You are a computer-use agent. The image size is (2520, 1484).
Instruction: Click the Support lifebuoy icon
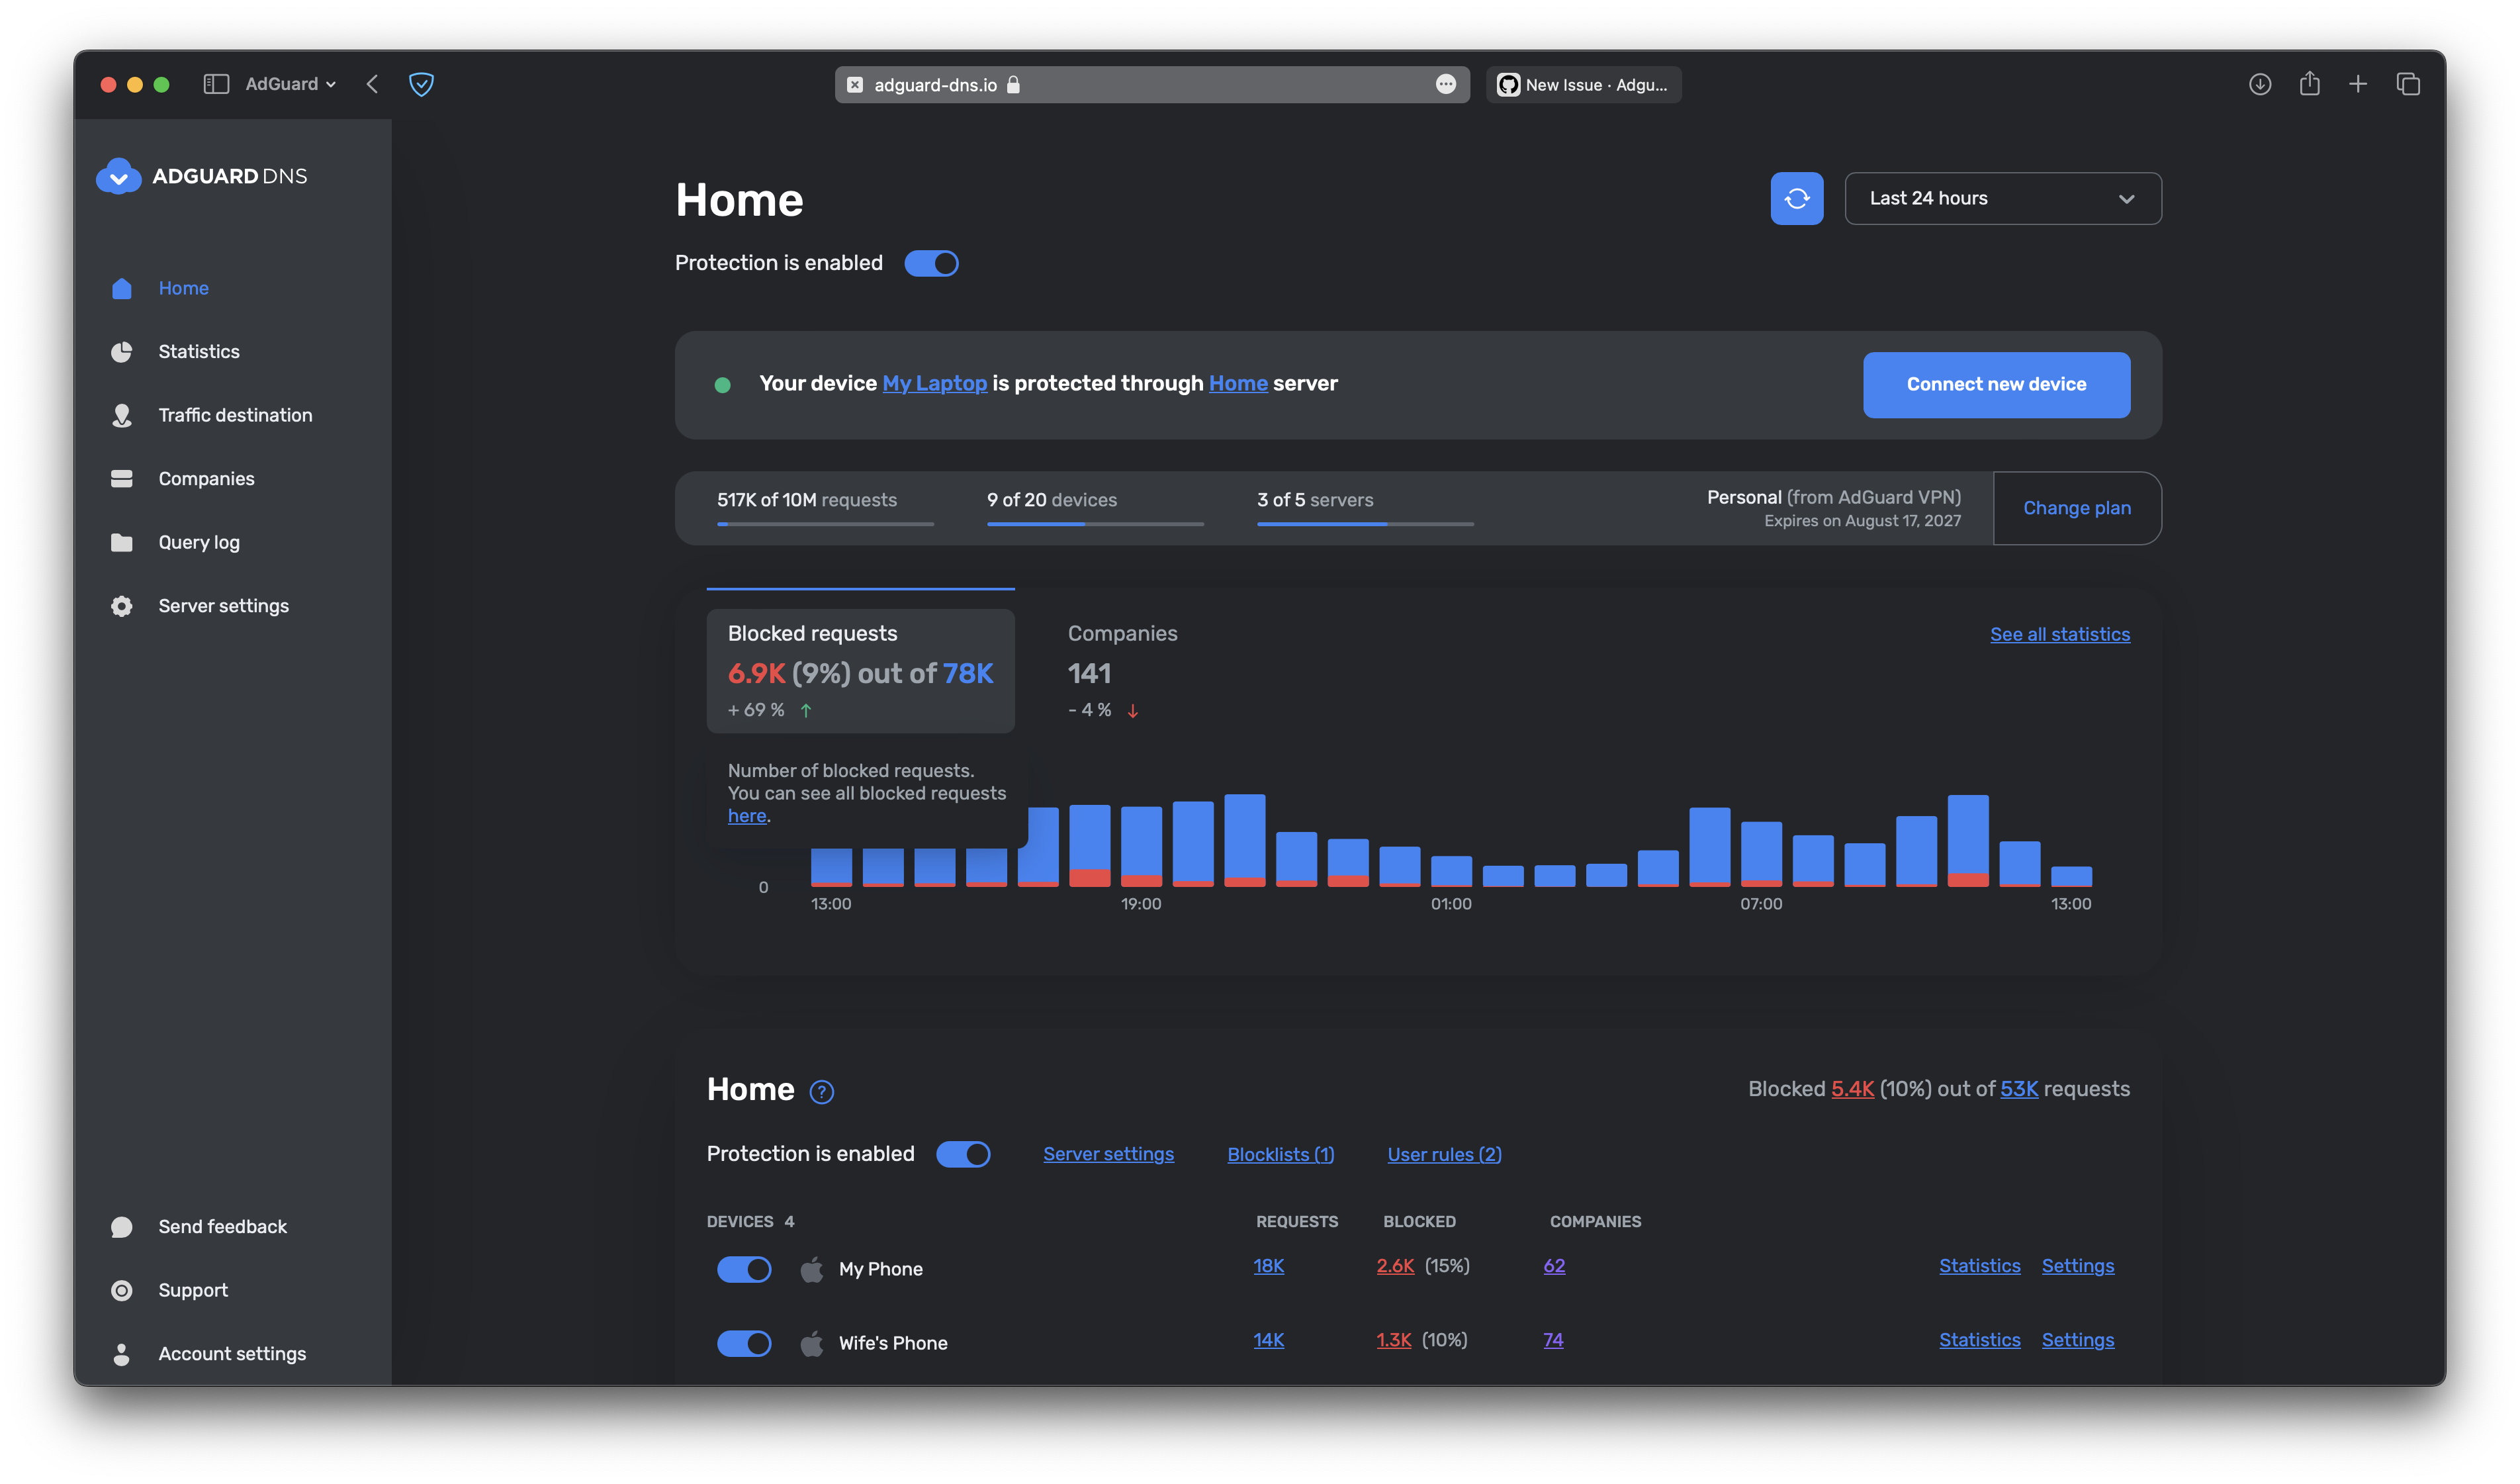tap(122, 1290)
